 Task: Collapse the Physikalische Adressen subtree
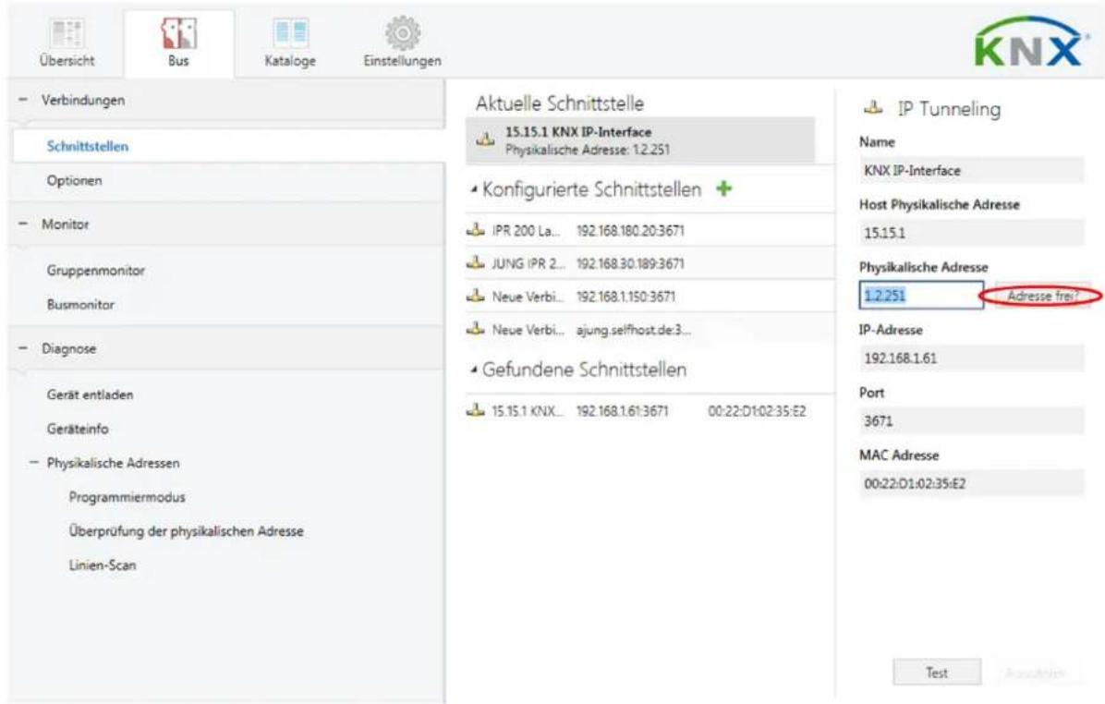click(x=34, y=463)
